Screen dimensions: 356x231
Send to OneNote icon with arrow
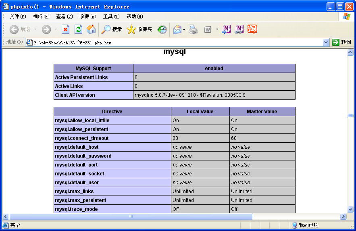point(226,29)
